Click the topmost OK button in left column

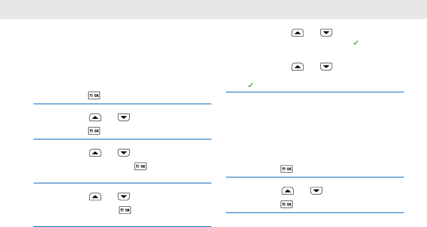coord(94,96)
